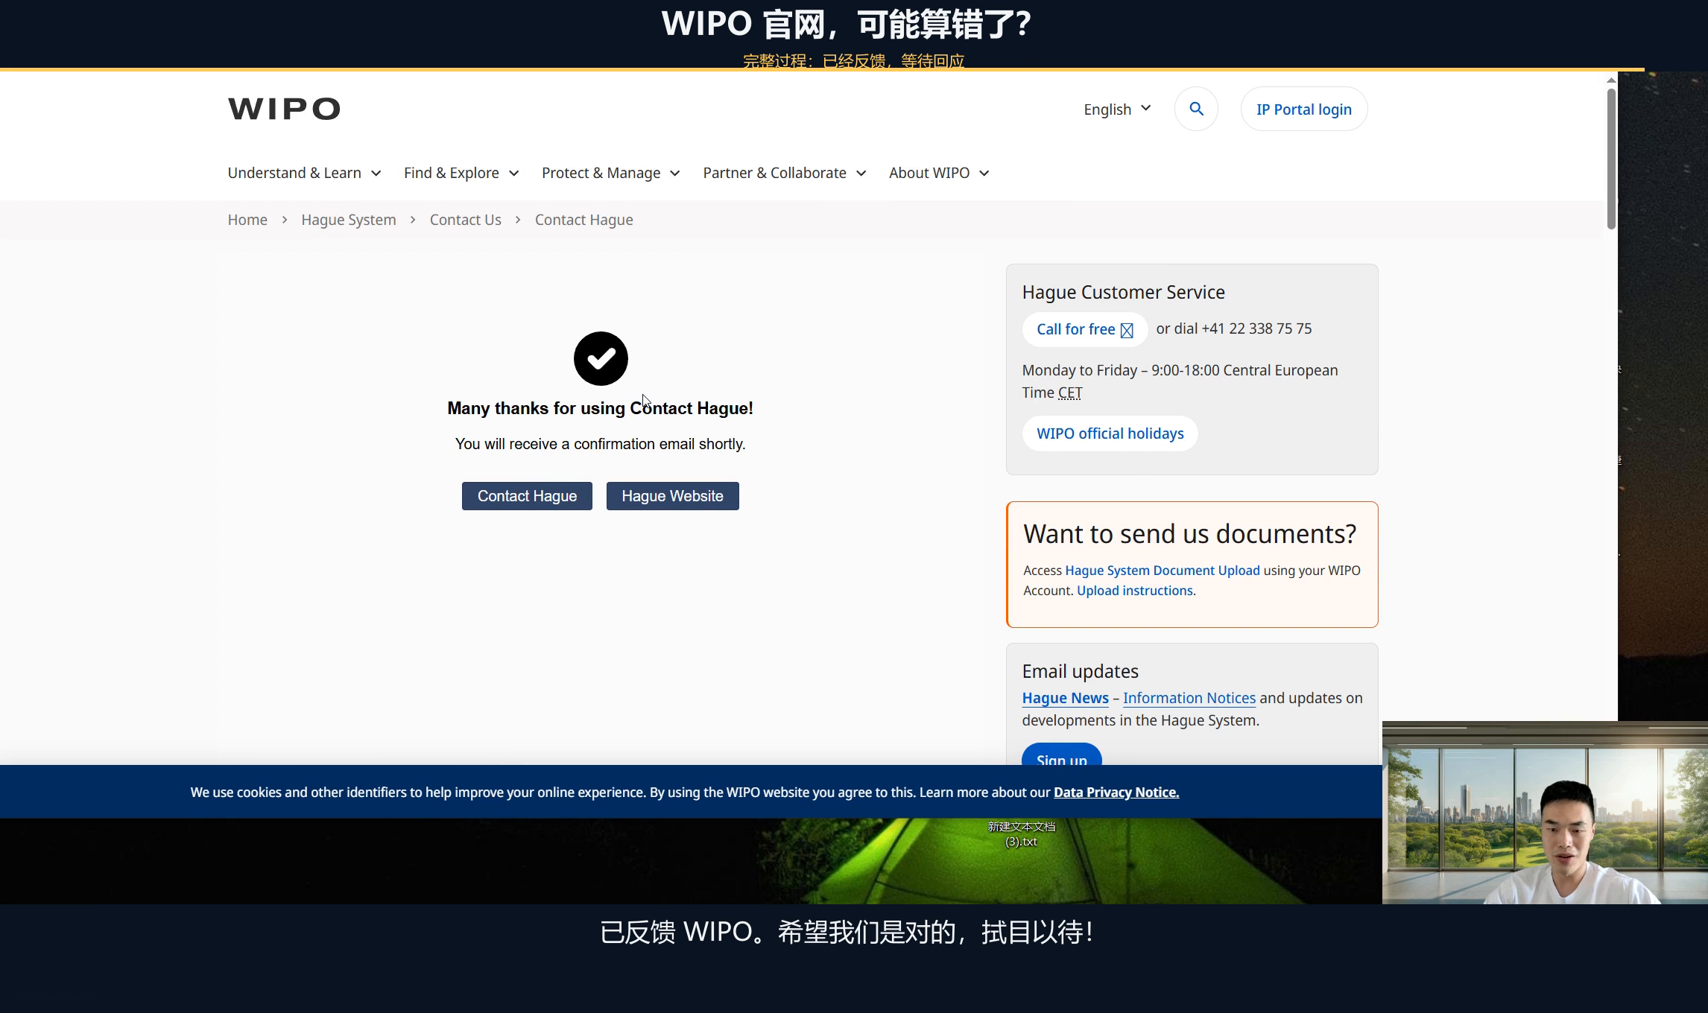Click the Sign up button

[1061, 755]
